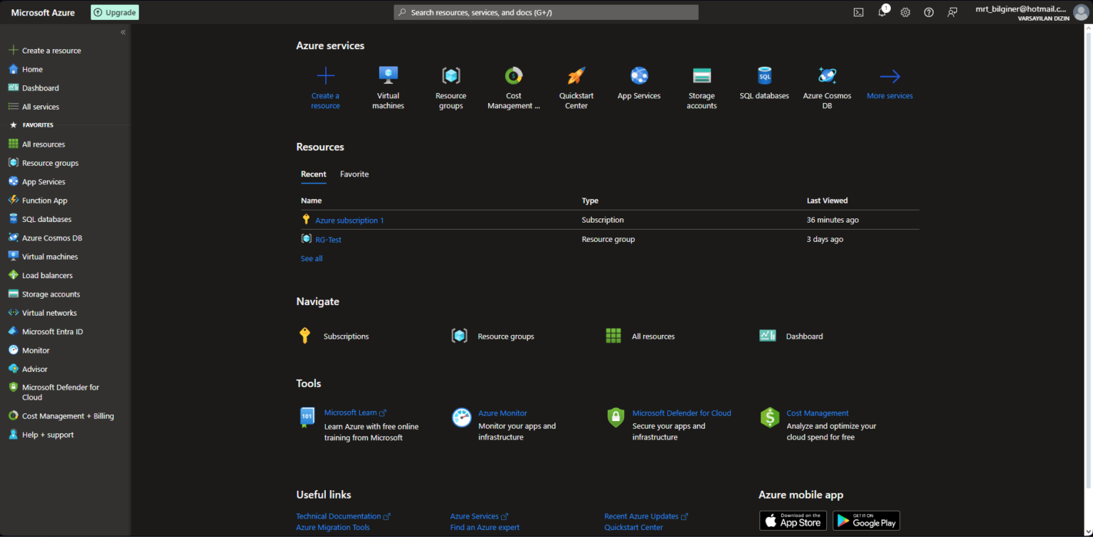Viewport: 1093px width, 537px height.
Task: Open the RG-Test resource group link
Action: click(x=329, y=239)
